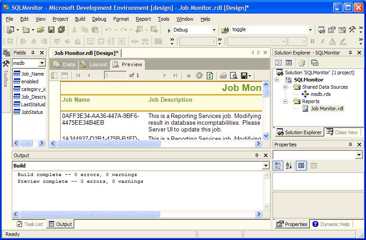Toggle auto-hide pin on Output panel

(x=257, y=155)
